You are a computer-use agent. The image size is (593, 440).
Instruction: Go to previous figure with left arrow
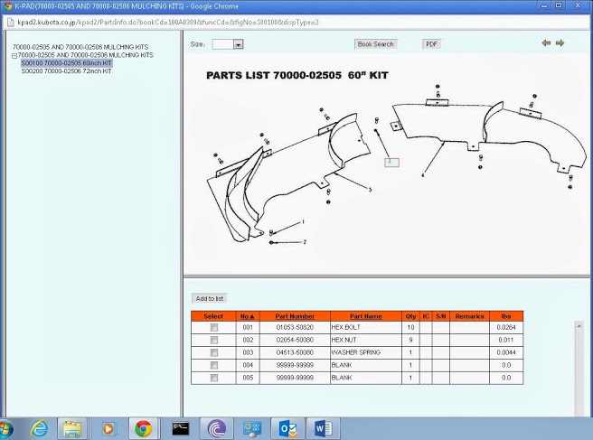tap(546, 43)
